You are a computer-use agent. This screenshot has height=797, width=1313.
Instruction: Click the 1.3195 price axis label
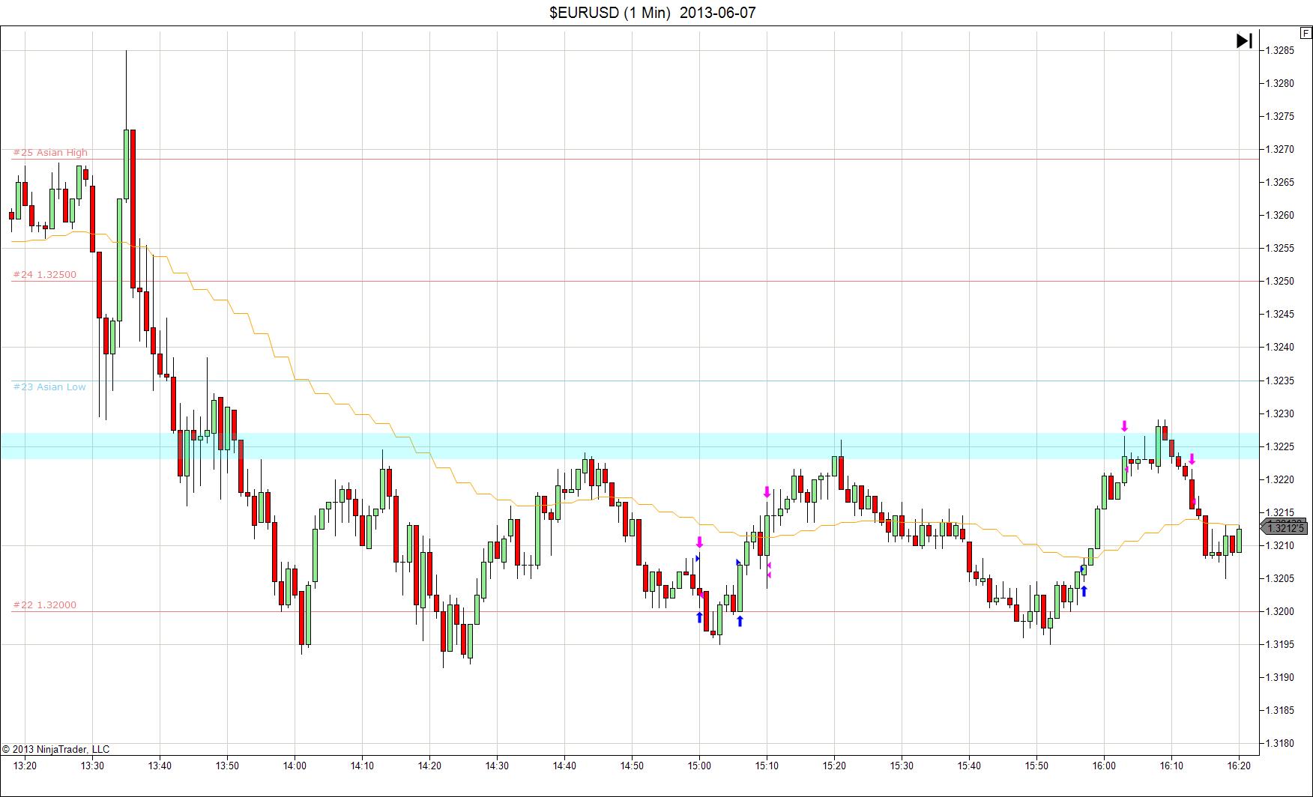coord(1279,645)
